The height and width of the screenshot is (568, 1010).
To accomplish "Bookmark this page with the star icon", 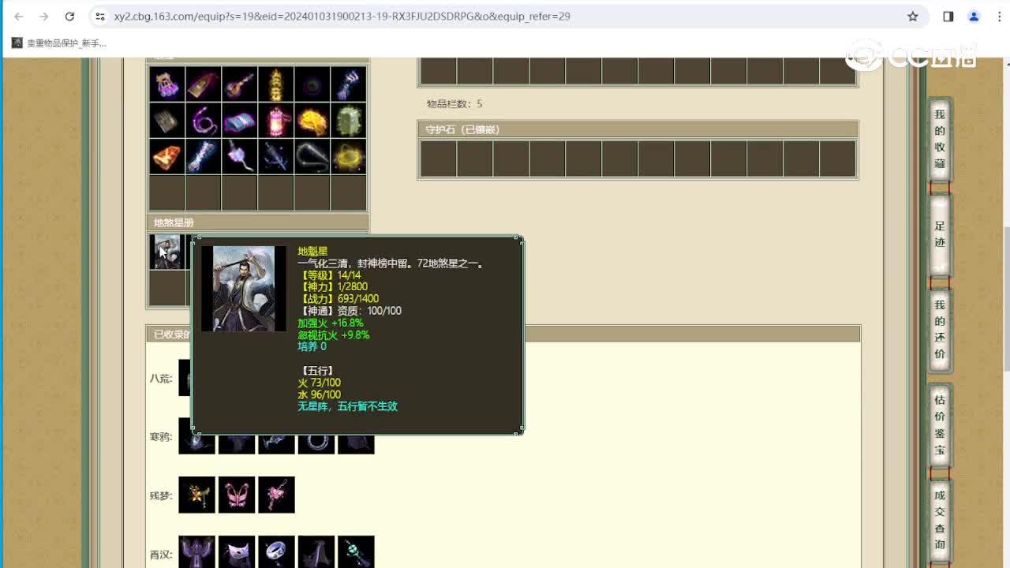I will point(913,16).
